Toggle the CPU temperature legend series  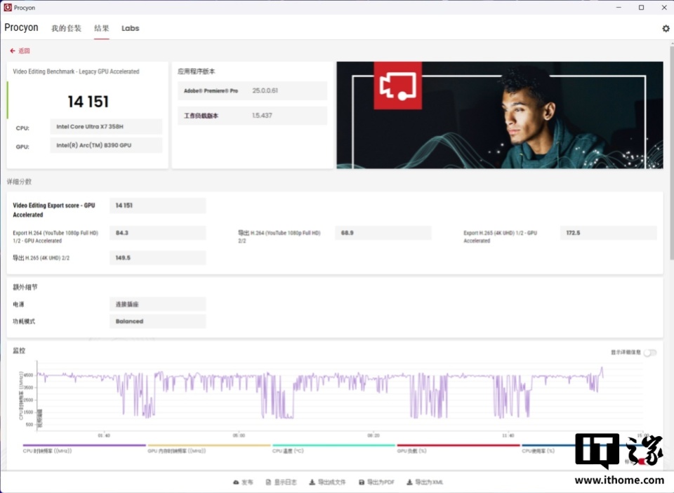(x=333, y=449)
